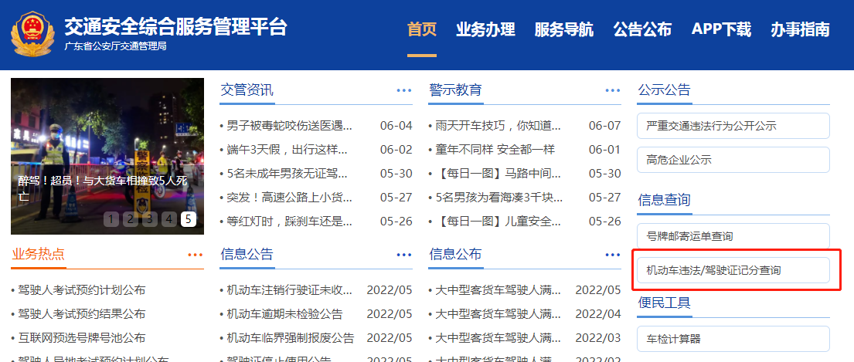Switch carousel to slide 3

(x=150, y=220)
